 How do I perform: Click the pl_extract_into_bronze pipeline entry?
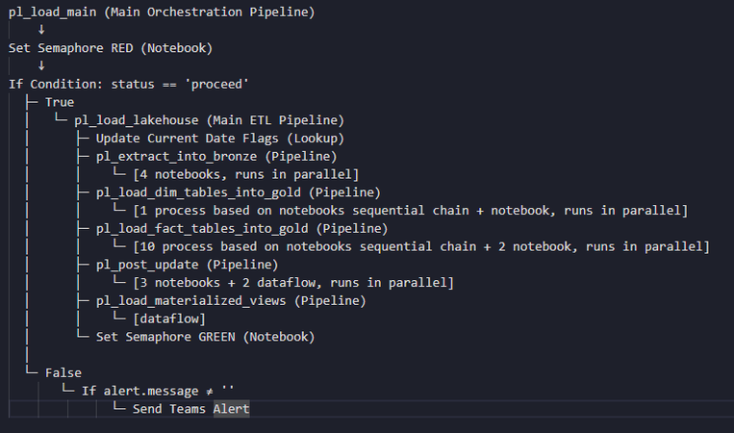216,156
